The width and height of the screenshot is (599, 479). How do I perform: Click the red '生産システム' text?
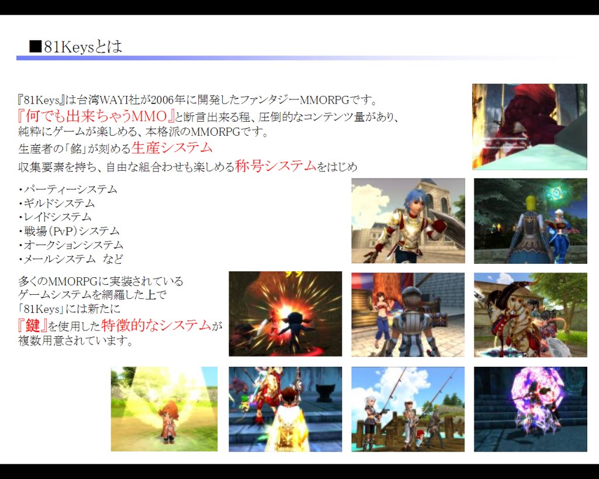pos(172,148)
